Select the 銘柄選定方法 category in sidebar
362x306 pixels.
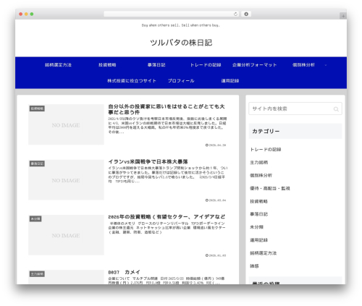pyautogui.click(x=263, y=253)
